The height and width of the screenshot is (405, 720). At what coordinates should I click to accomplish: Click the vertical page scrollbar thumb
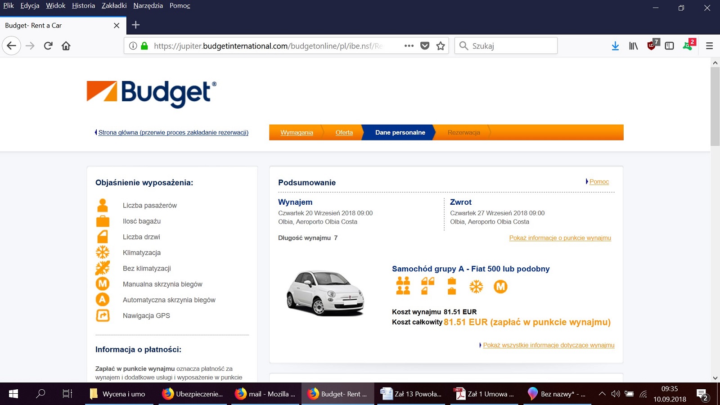[x=715, y=107]
